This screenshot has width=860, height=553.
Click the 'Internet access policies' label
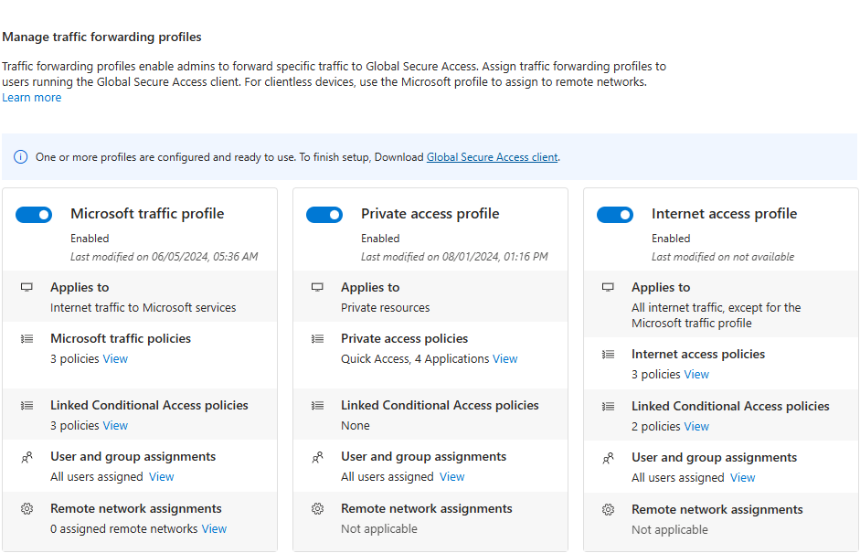(x=698, y=355)
